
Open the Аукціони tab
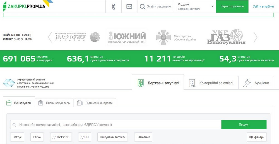[256, 83]
